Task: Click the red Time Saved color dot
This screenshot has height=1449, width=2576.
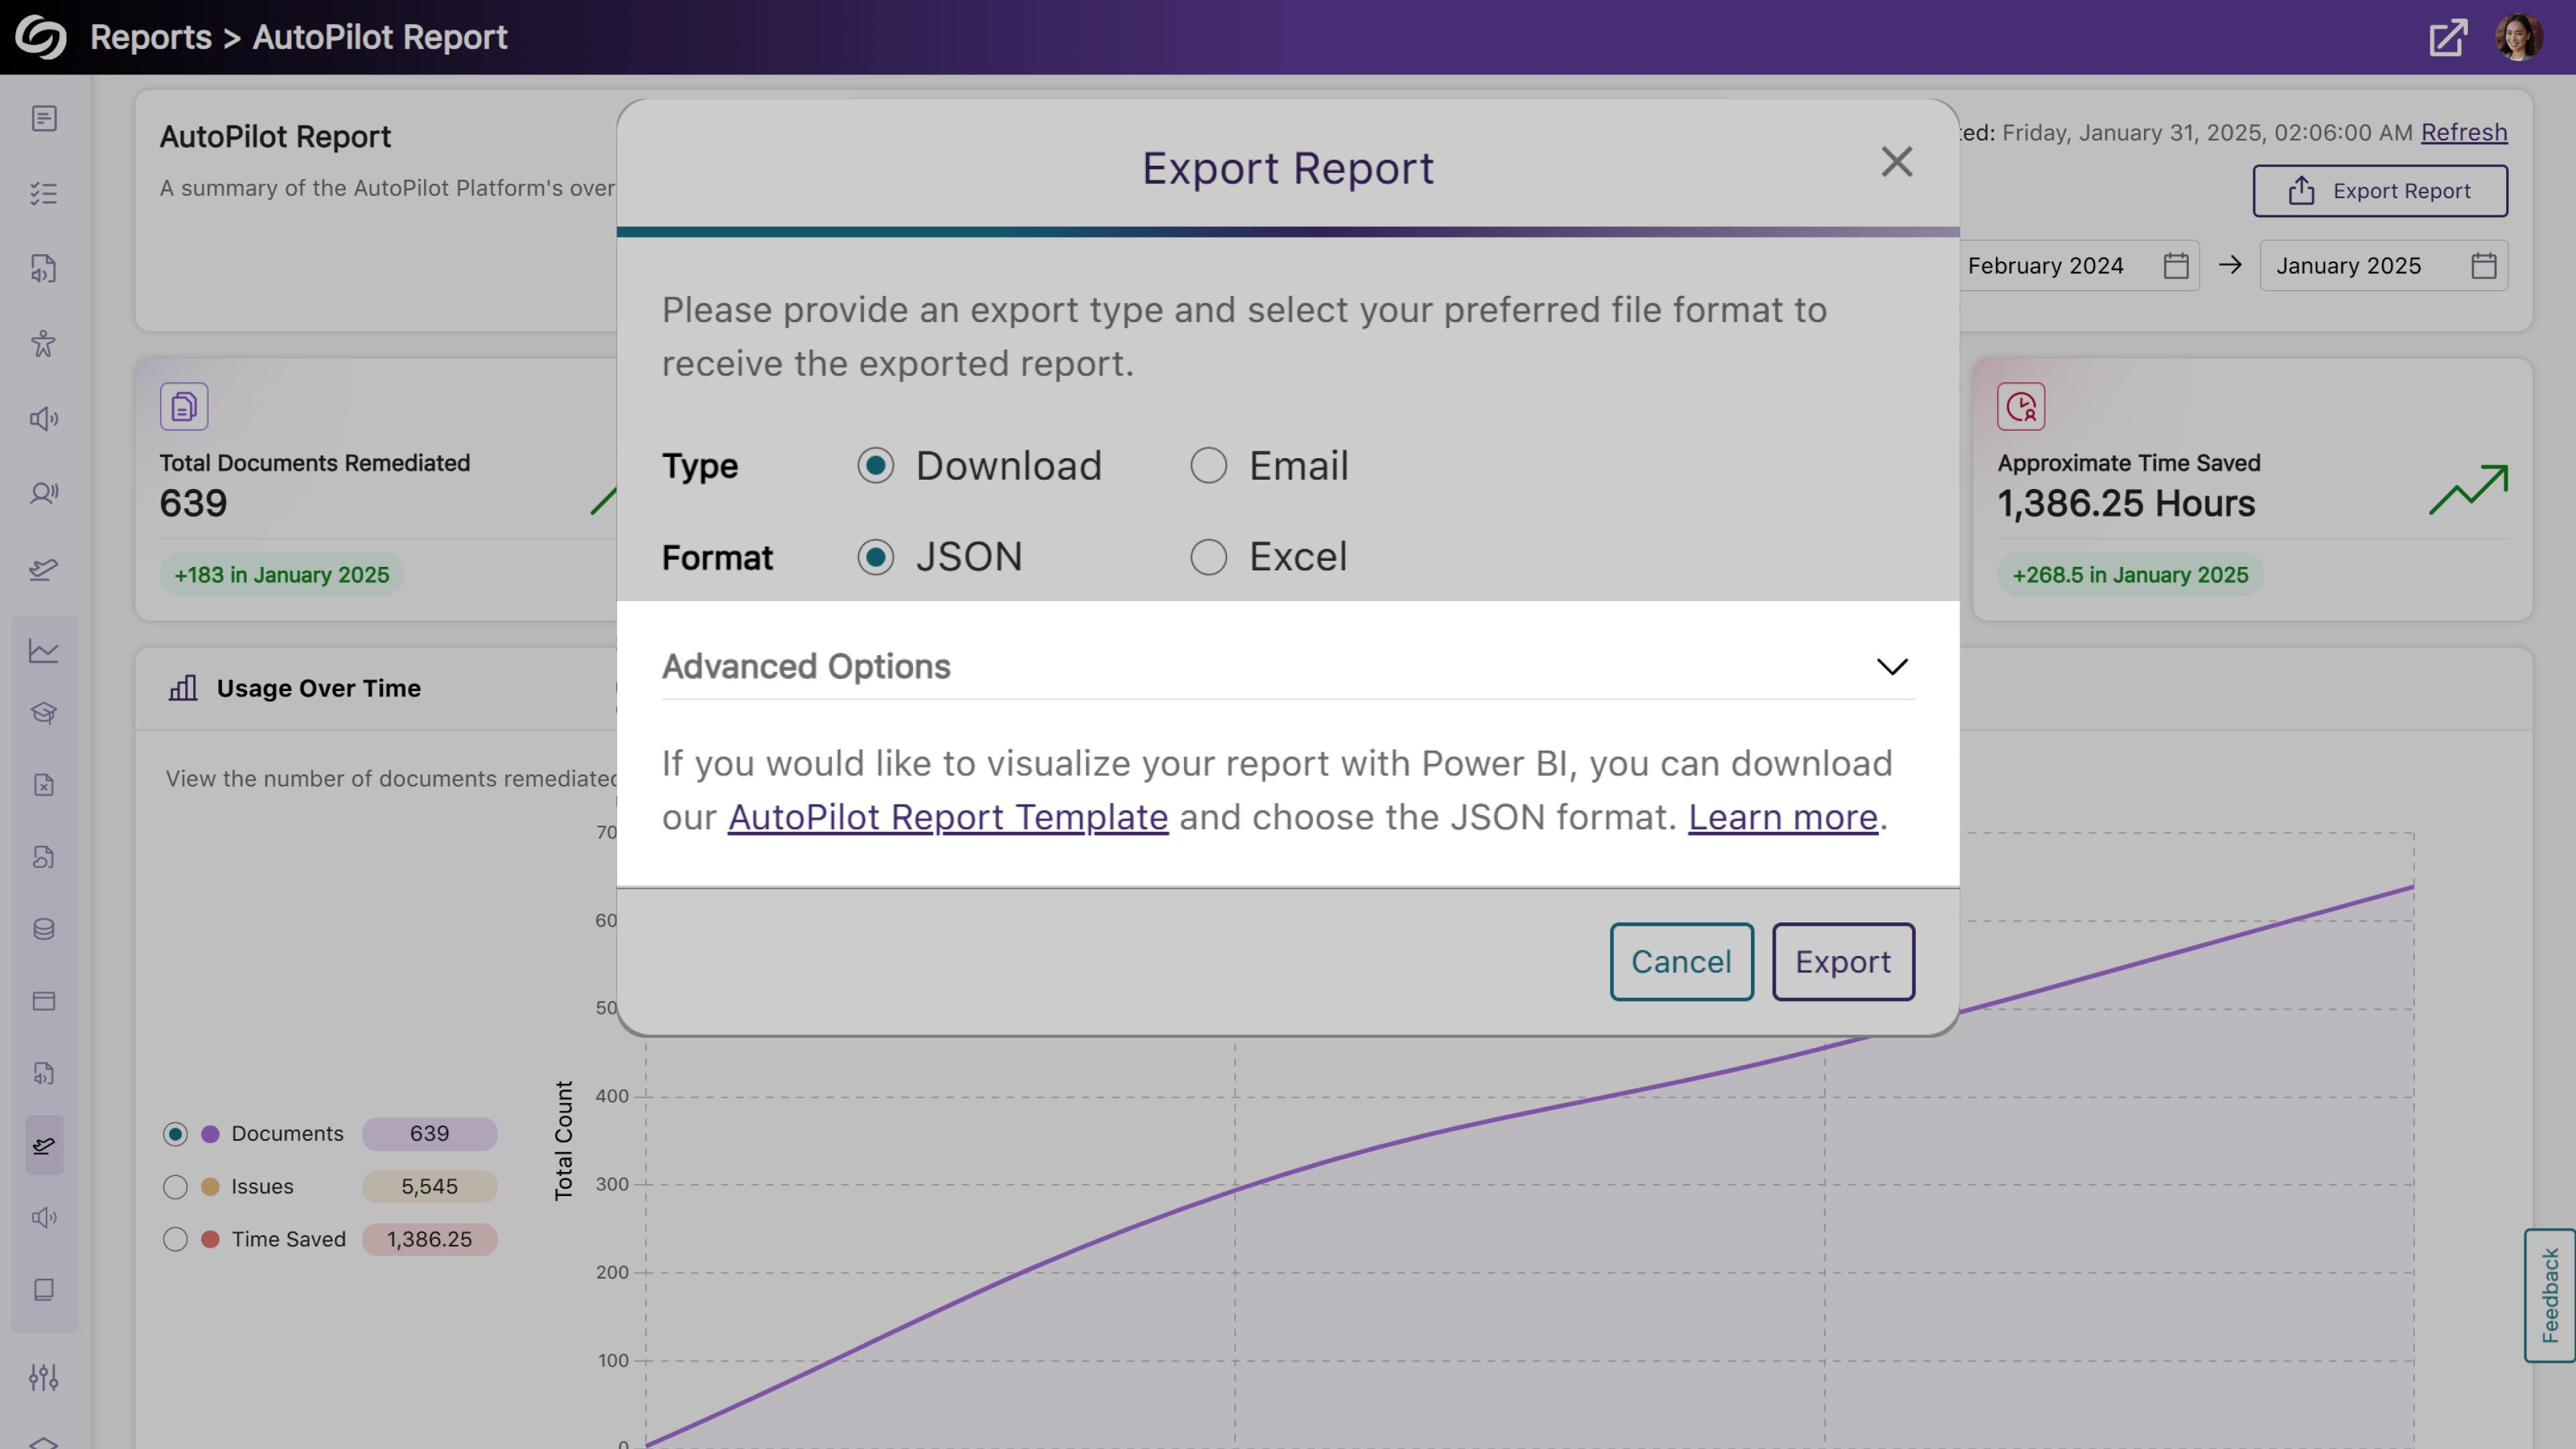Action: tap(210, 1239)
